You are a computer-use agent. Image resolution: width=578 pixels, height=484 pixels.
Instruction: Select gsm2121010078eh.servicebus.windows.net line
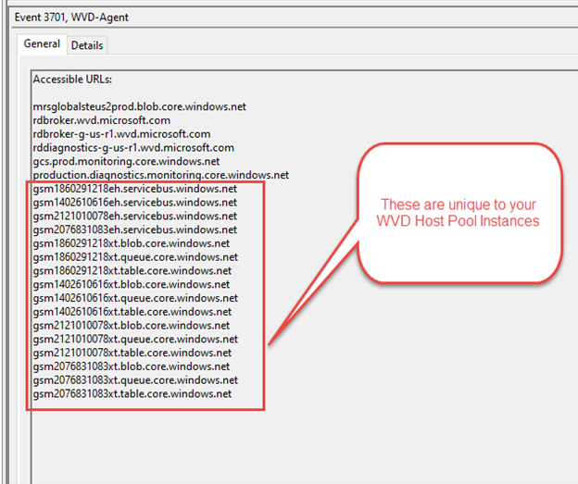click(135, 216)
